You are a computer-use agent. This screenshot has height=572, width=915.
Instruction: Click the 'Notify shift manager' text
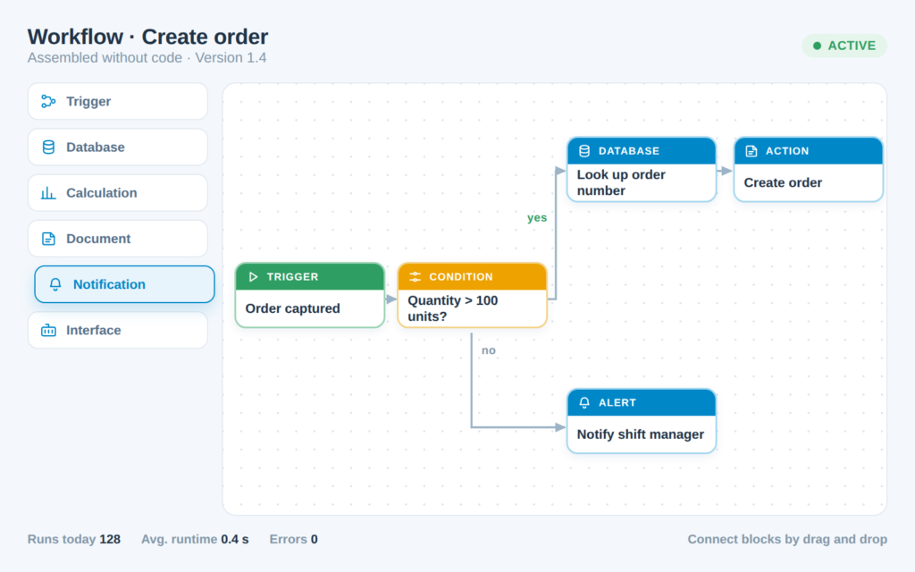point(640,434)
